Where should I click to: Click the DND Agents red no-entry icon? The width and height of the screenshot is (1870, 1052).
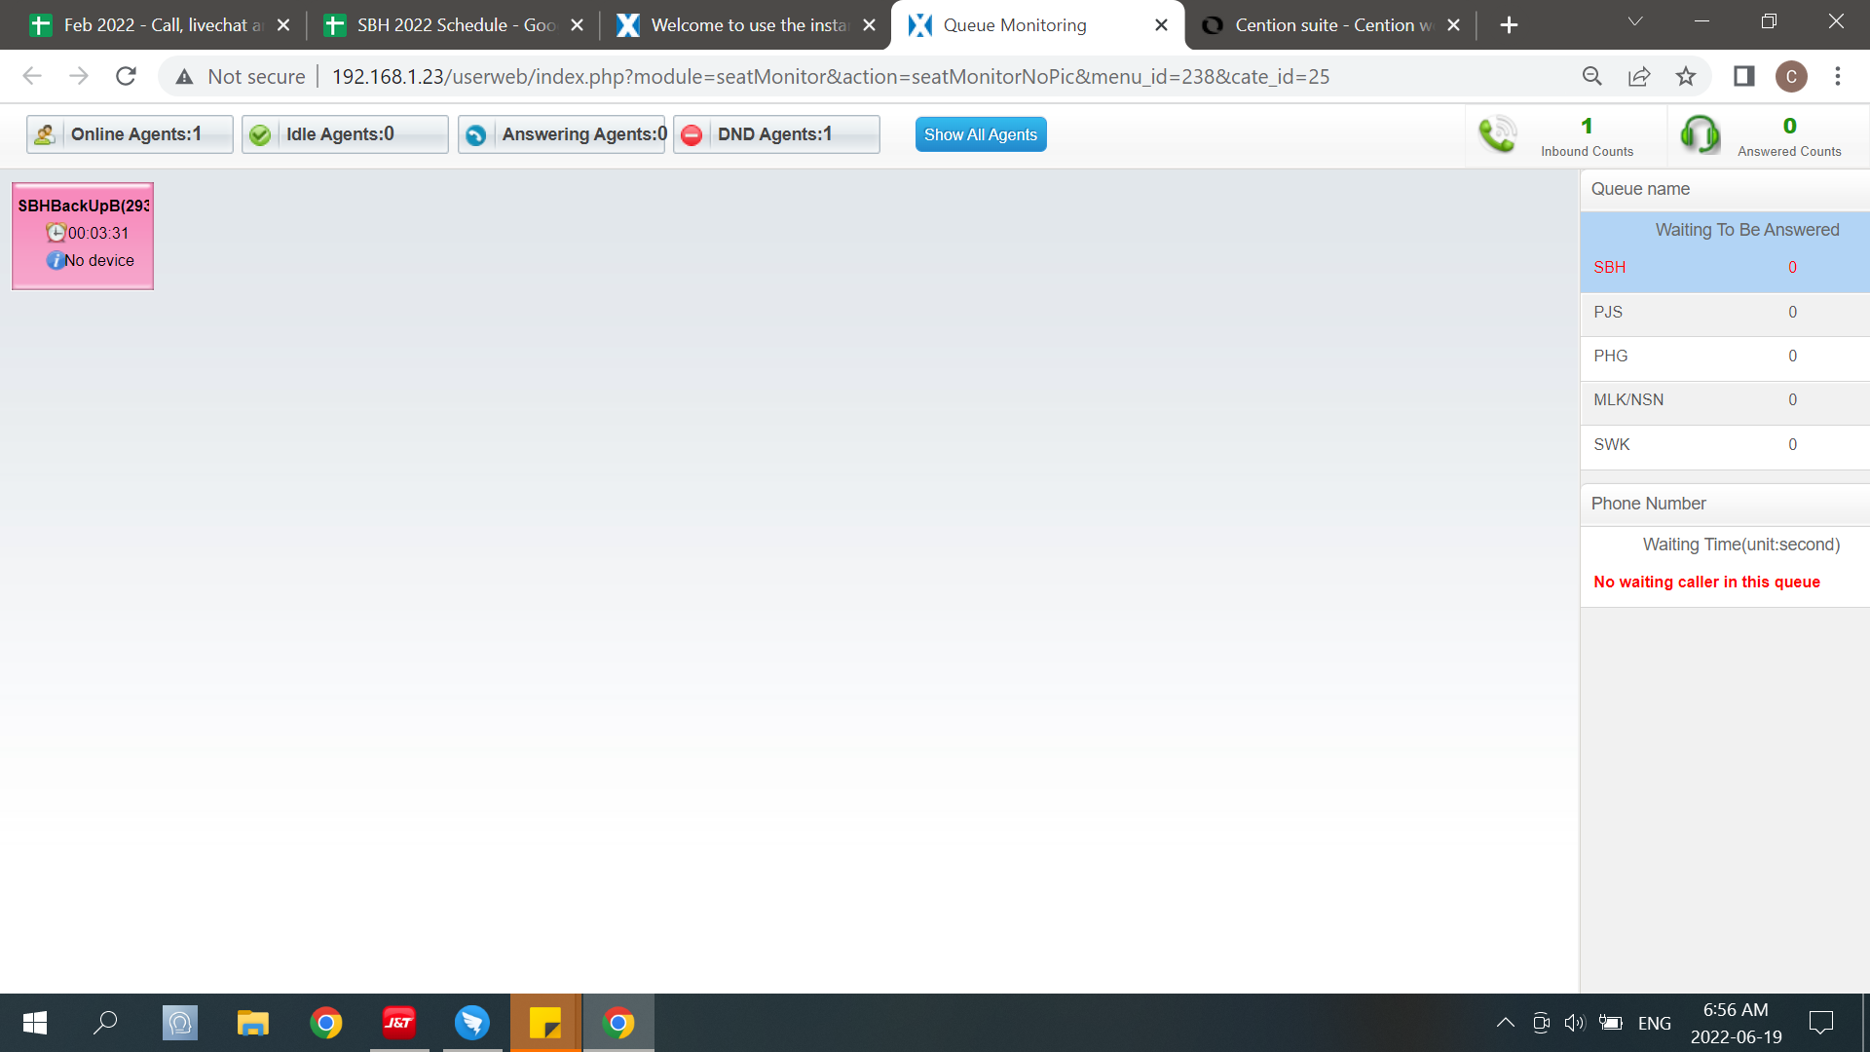(692, 134)
